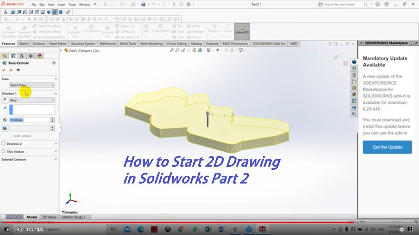Toggle the detailed preview eye icon
The height and width of the screenshot is (235, 419).
click(18, 70)
